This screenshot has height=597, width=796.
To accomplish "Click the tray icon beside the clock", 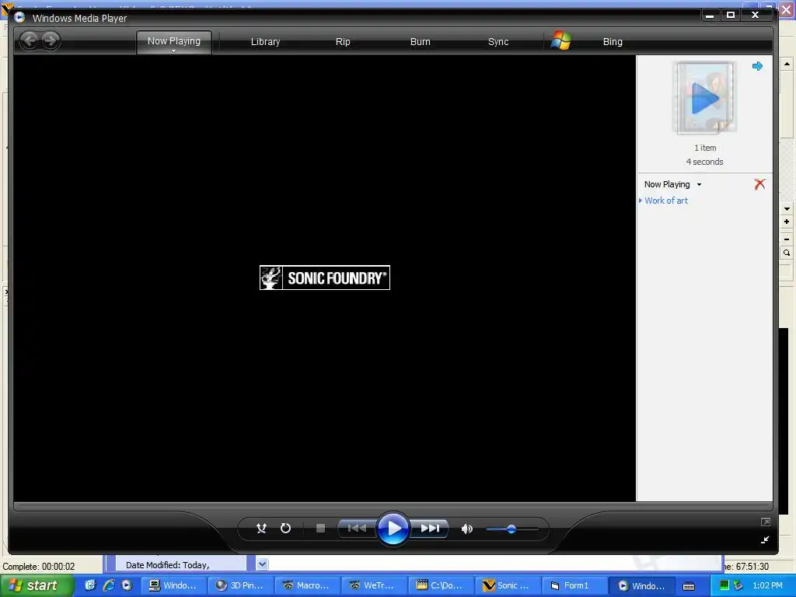I will coord(738,585).
